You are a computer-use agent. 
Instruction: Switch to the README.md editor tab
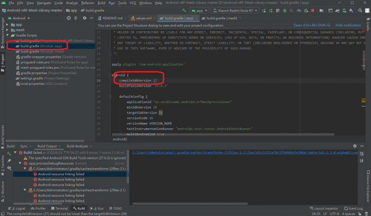pos(112,18)
